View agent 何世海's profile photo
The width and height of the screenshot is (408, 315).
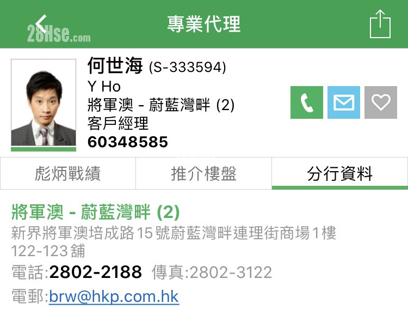tap(44, 102)
